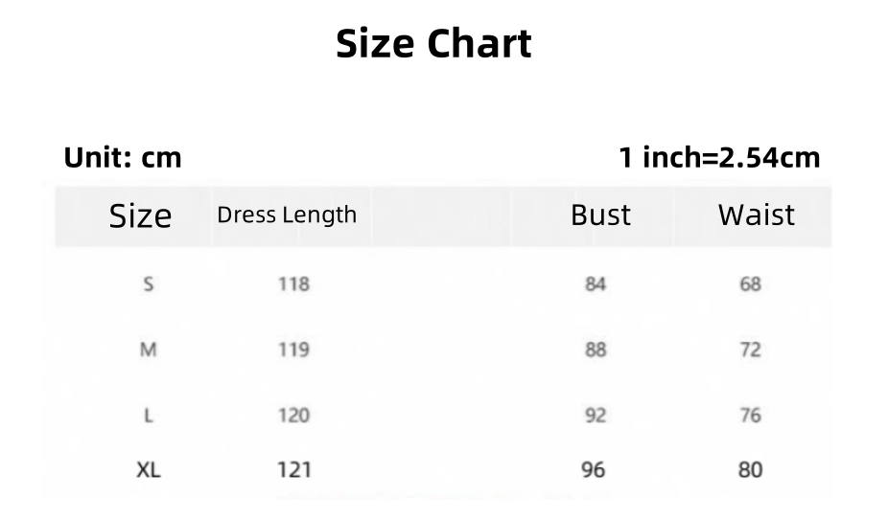Click bust value 92

(596, 416)
